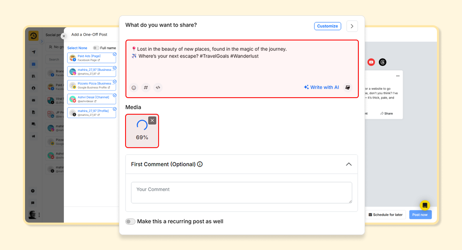This screenshot has height=250, width=462.
Task: Click the 'Media' section label
Action: (x=133, y=107)
